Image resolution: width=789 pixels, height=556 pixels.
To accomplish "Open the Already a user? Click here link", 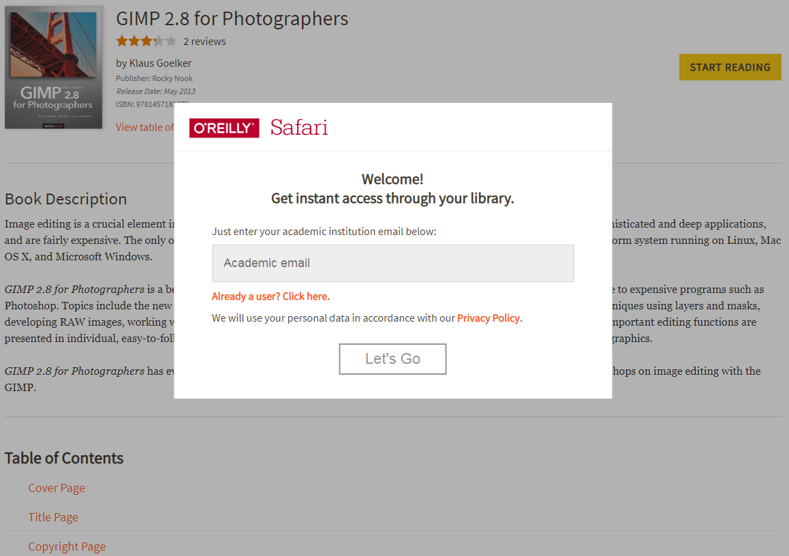I will (x=270, y=296).
